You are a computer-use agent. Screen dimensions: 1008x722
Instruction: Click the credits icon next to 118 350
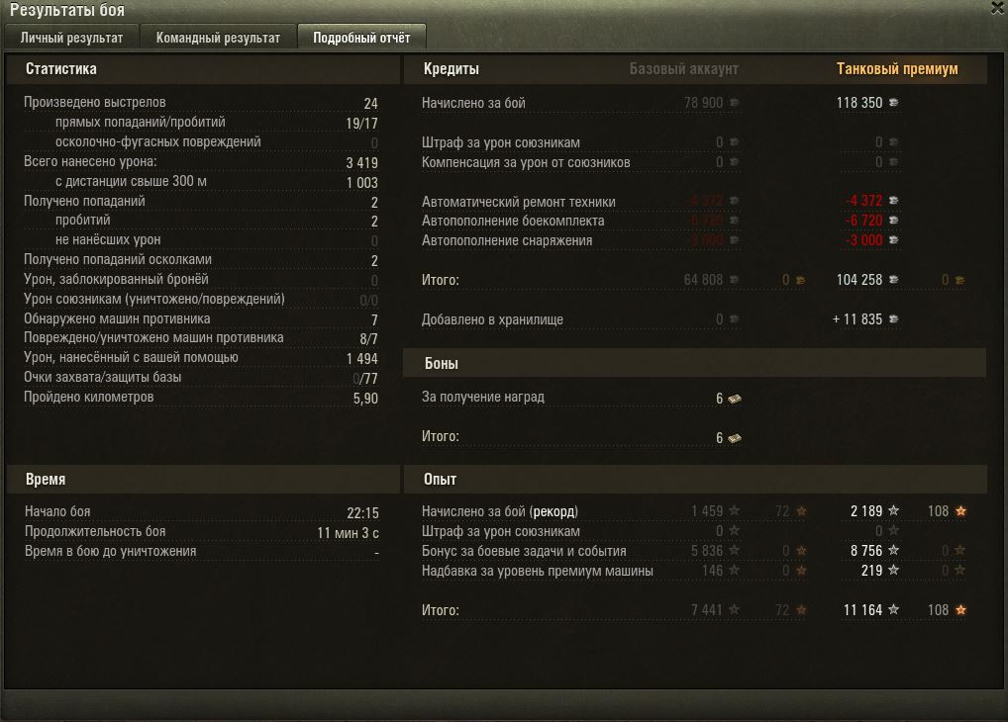(893, 103)
